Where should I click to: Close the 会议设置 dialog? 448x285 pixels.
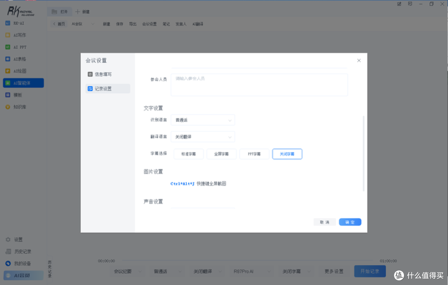pos(359,60)
